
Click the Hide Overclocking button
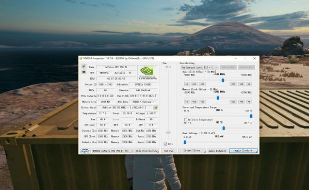[x=147, y=151]
